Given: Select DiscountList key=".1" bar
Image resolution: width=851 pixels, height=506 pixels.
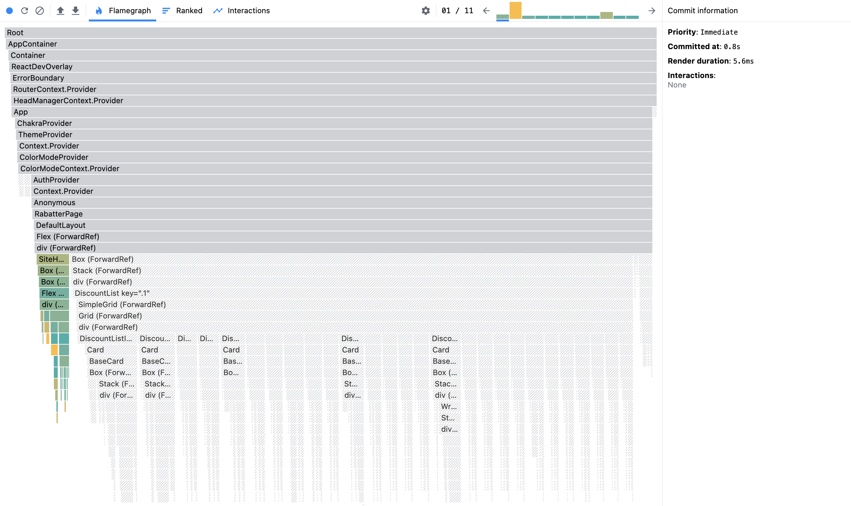Looking at the screenshot, I should pyautogui.click(x=353, y=293).
